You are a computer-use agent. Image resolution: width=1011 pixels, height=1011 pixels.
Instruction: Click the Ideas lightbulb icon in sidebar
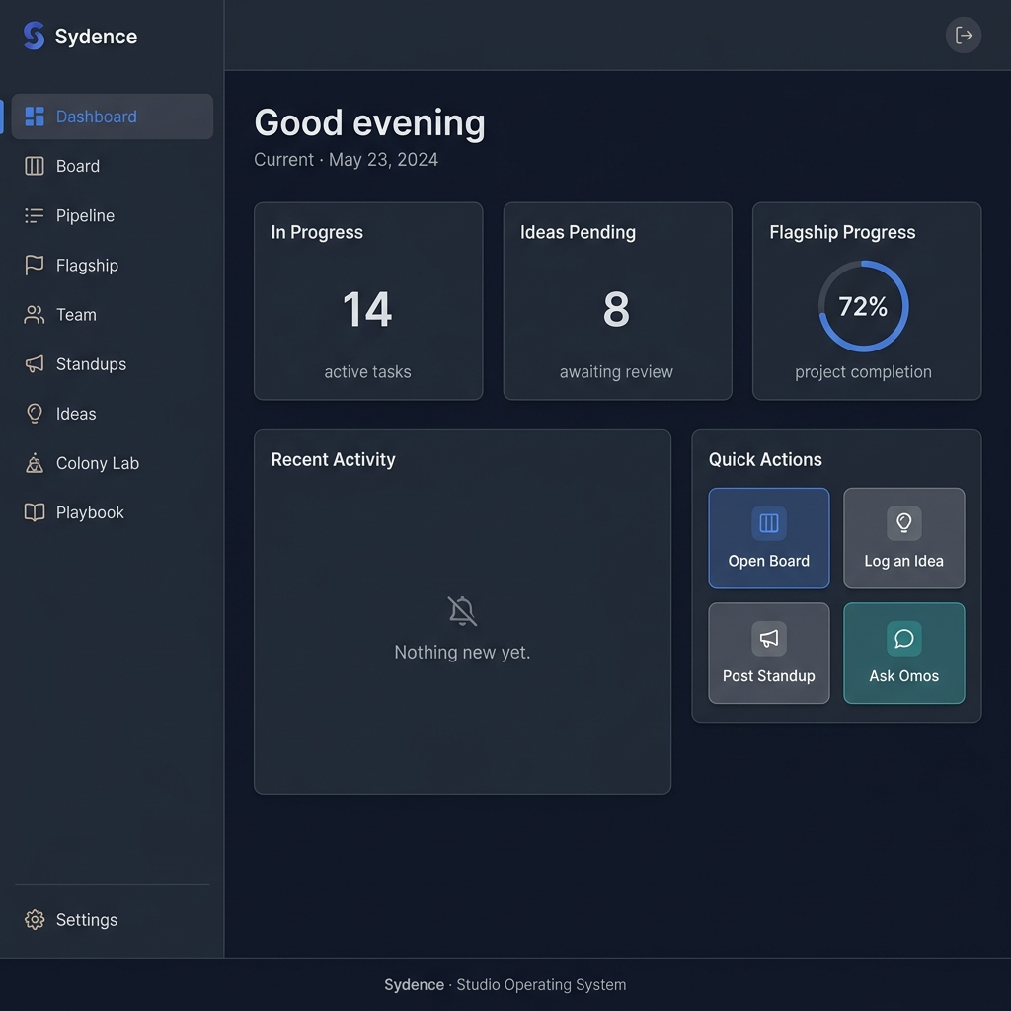35,414
